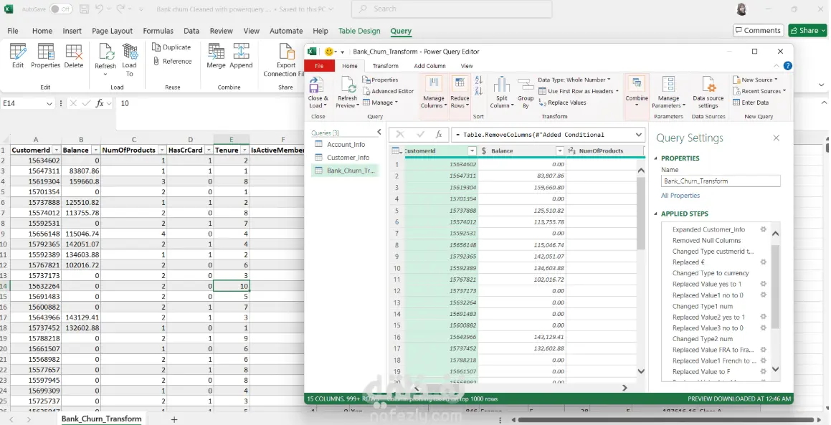Expand the formula bar dropdown arrow
The width and height of the screenshot is (831, 425).
point(639,134)
